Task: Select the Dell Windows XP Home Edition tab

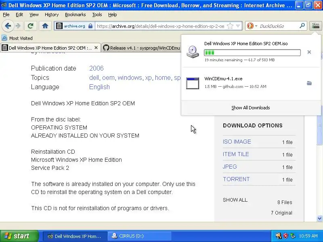Action: [50, 48]
